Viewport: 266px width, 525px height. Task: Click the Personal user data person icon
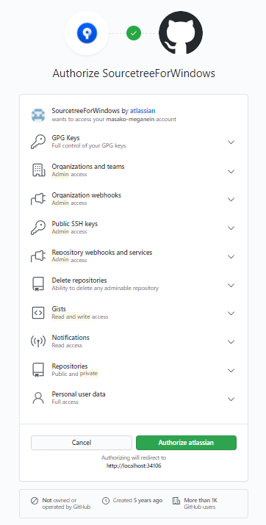[38, 398]
